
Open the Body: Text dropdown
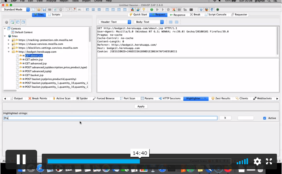148,22
